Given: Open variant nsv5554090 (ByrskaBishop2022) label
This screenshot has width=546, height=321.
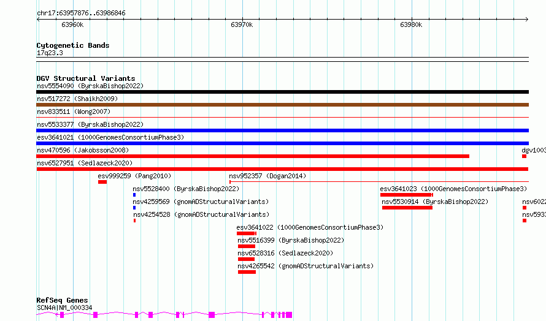Looking at the screenshot, I should (90, 86).
